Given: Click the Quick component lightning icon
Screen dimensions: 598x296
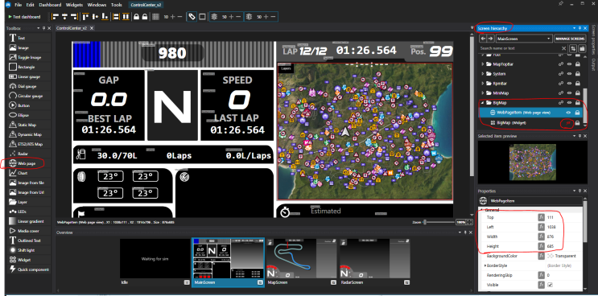Looking at the screenshot, I should pos(12,269).
